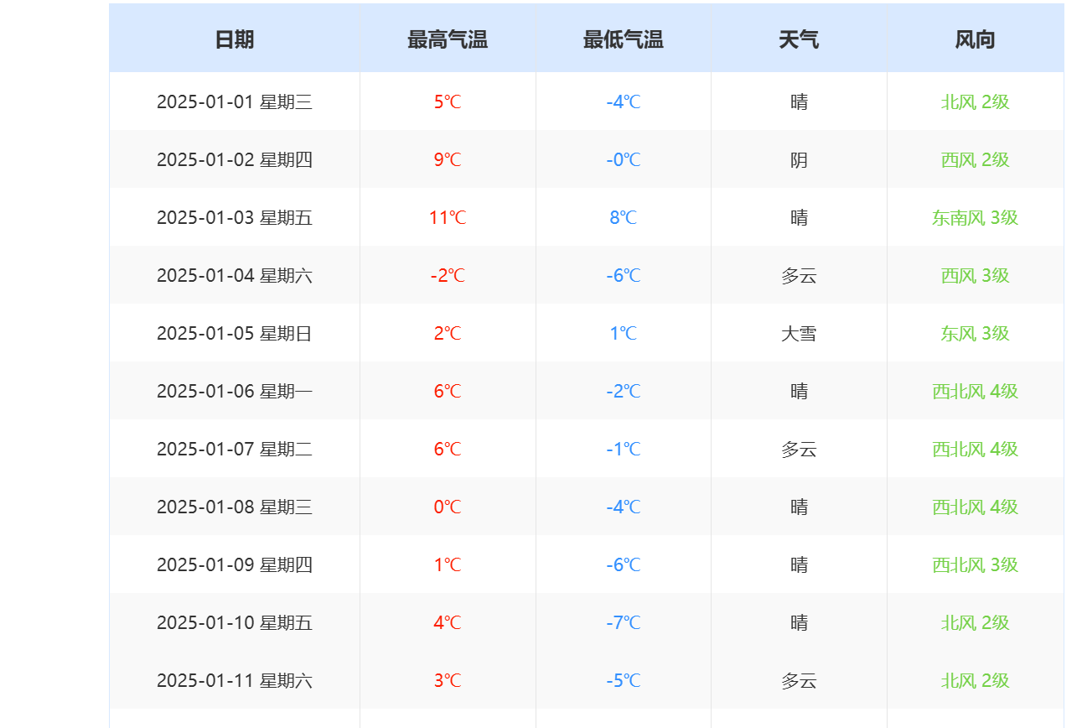Click weather 晴 for 2025-01-03

click(x=799, y=217)
